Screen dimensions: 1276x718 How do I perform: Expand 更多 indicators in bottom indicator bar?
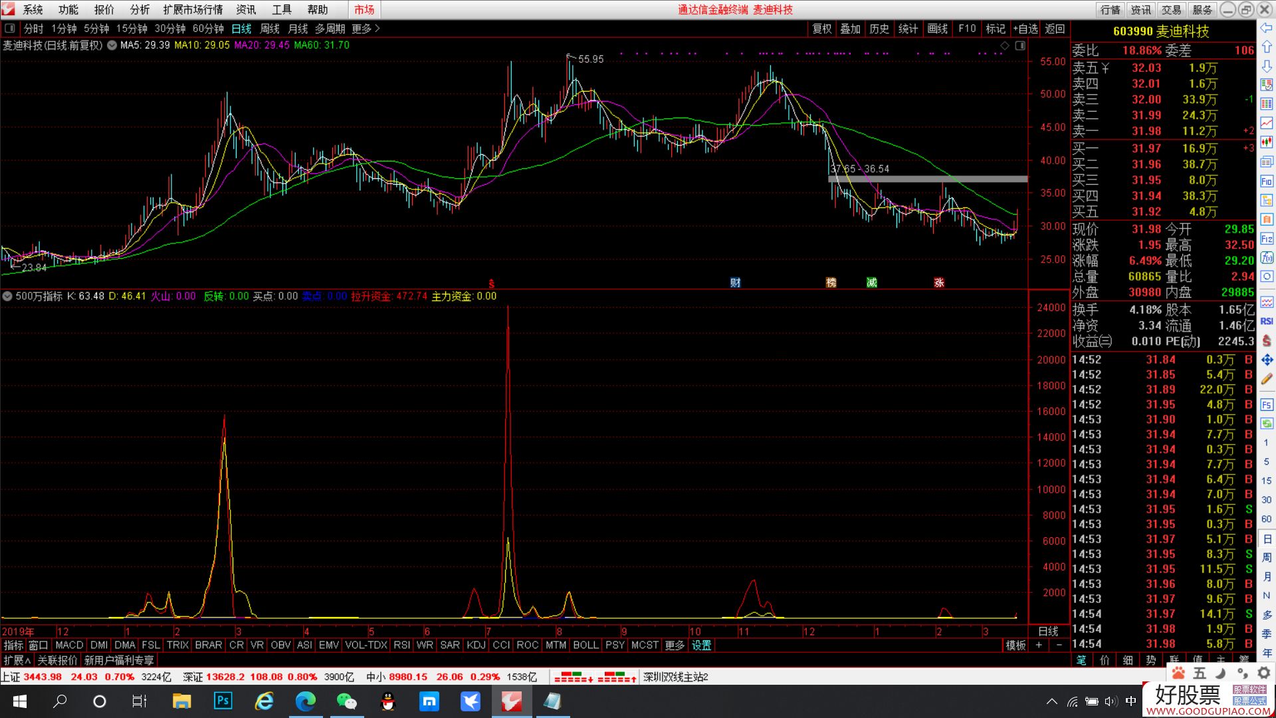click(x=674, y=645)
